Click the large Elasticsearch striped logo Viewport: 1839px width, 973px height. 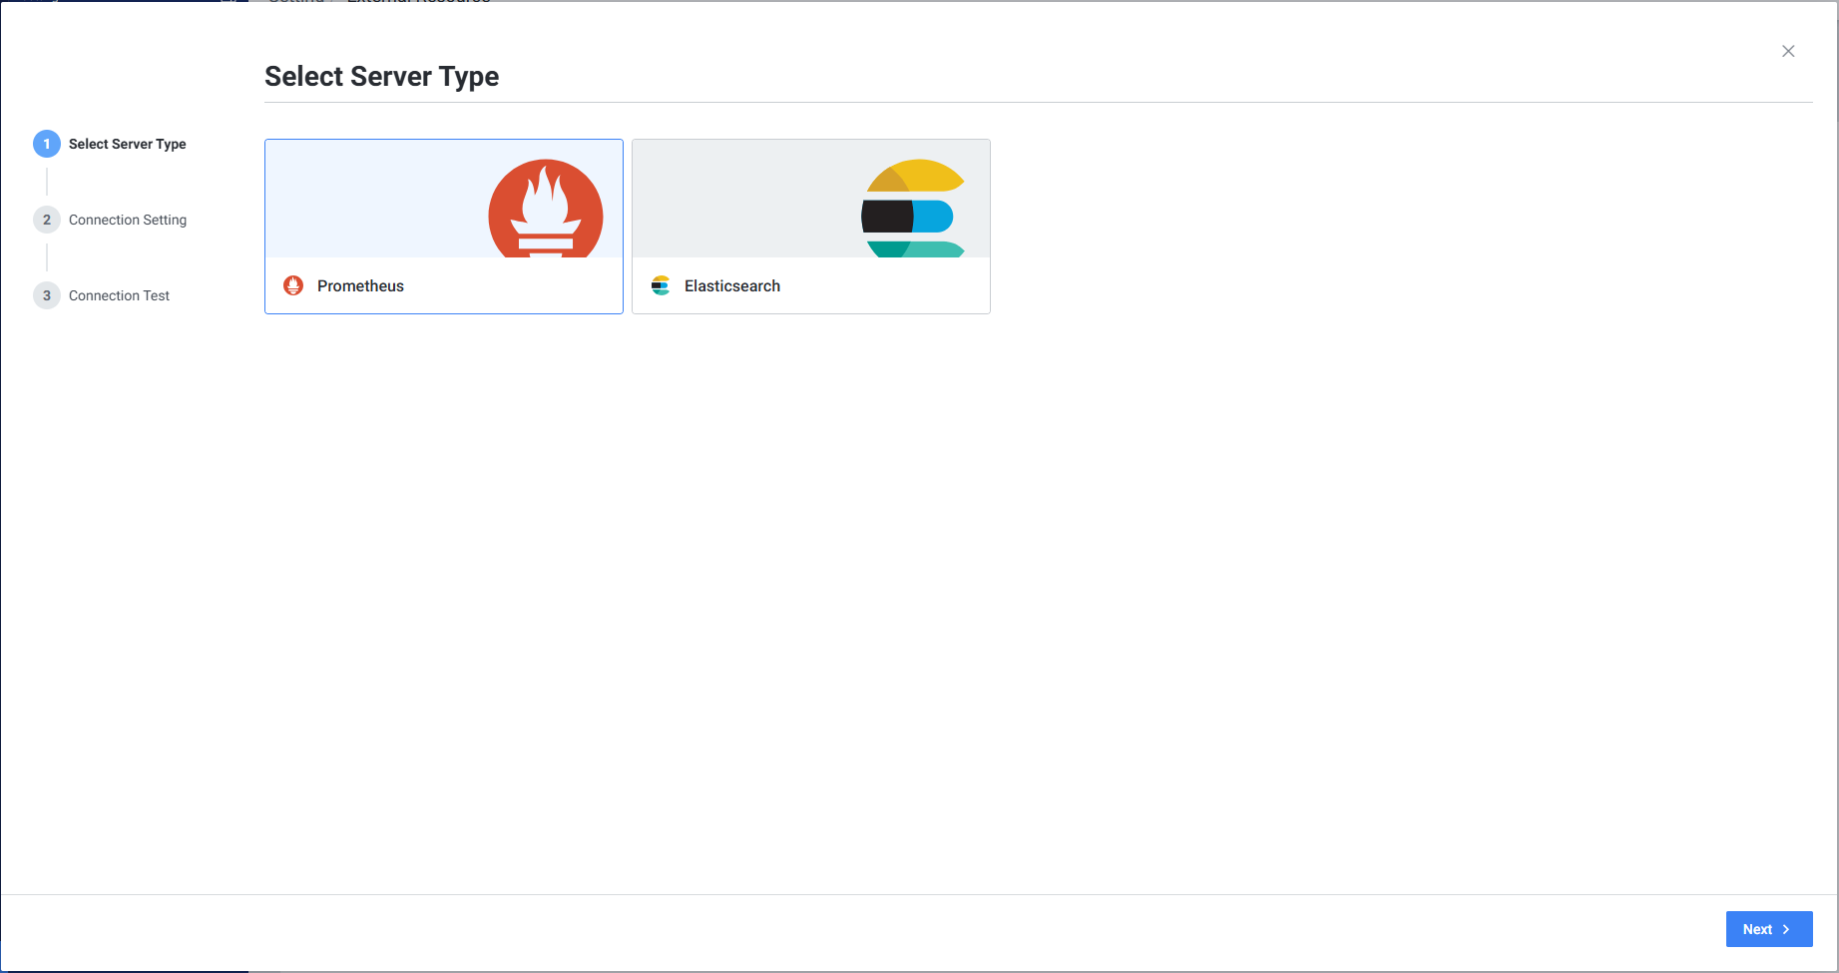(912, 210)
